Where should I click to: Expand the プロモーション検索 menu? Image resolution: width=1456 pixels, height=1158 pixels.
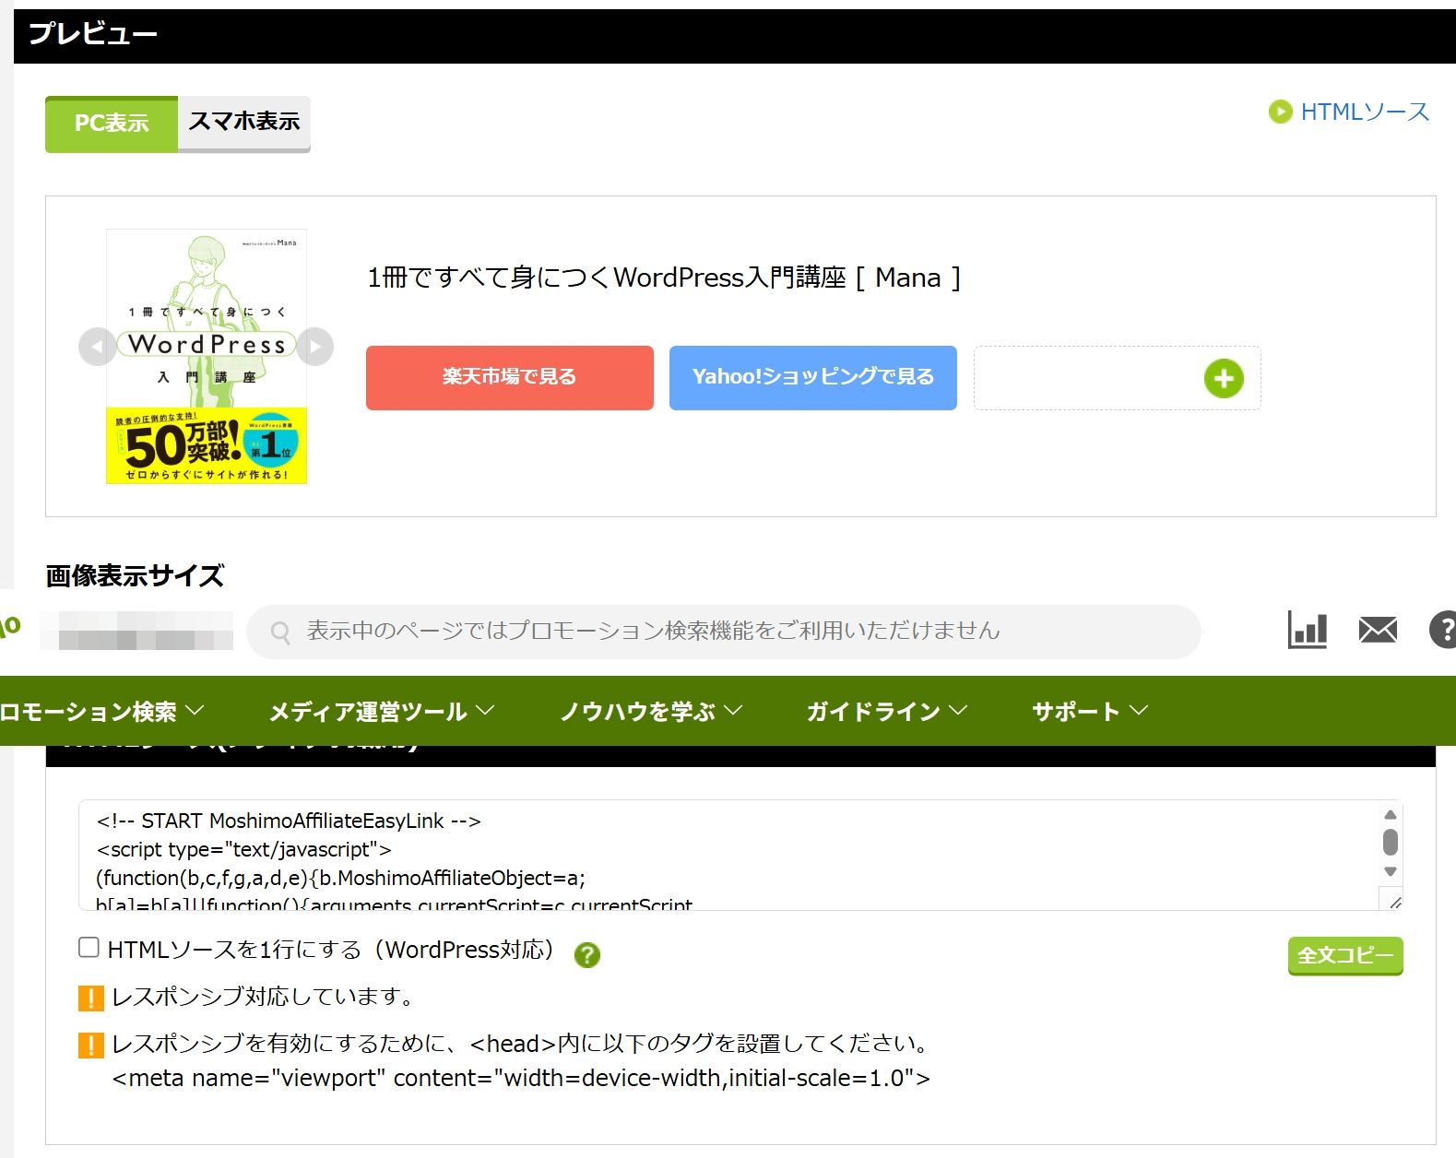coord(101,711)
